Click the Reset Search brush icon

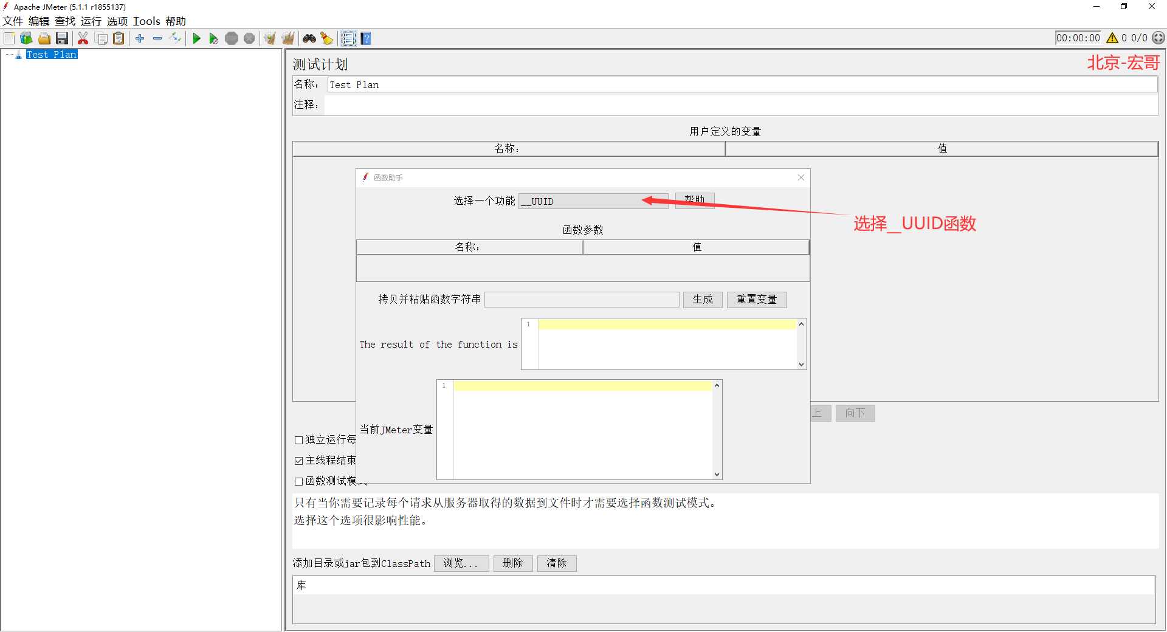tap(327, 38)
